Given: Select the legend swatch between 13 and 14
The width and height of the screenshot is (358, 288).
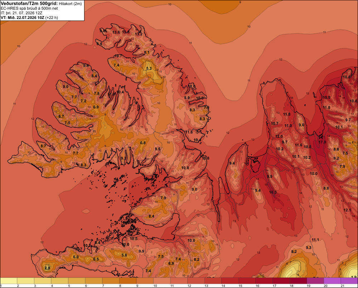Looking at the screenshot, I should 213,281.
